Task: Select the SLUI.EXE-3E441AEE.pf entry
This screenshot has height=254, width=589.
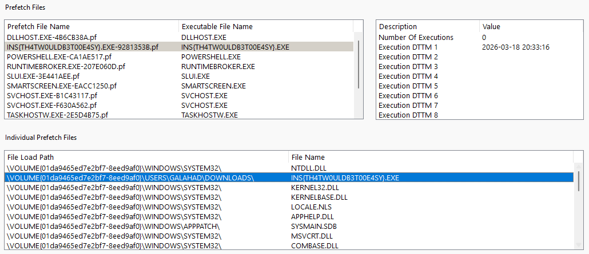Action: 43,76
